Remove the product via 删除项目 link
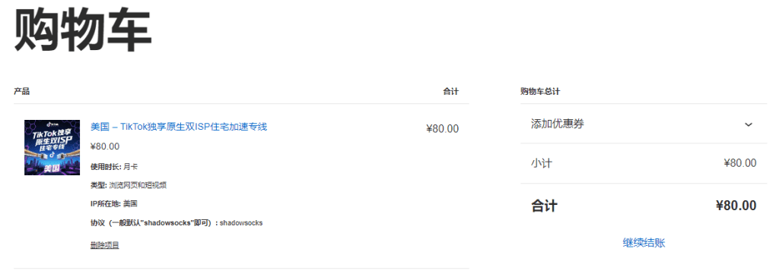Image resolution: width=779 pixels, height=280 pixels. [x=104, y=245]
